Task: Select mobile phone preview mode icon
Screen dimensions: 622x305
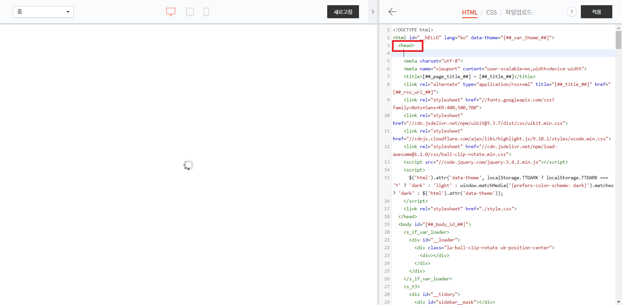Action: coord(206,12)
